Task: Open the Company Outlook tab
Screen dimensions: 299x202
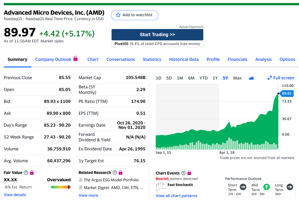Action: coord(53,59)
